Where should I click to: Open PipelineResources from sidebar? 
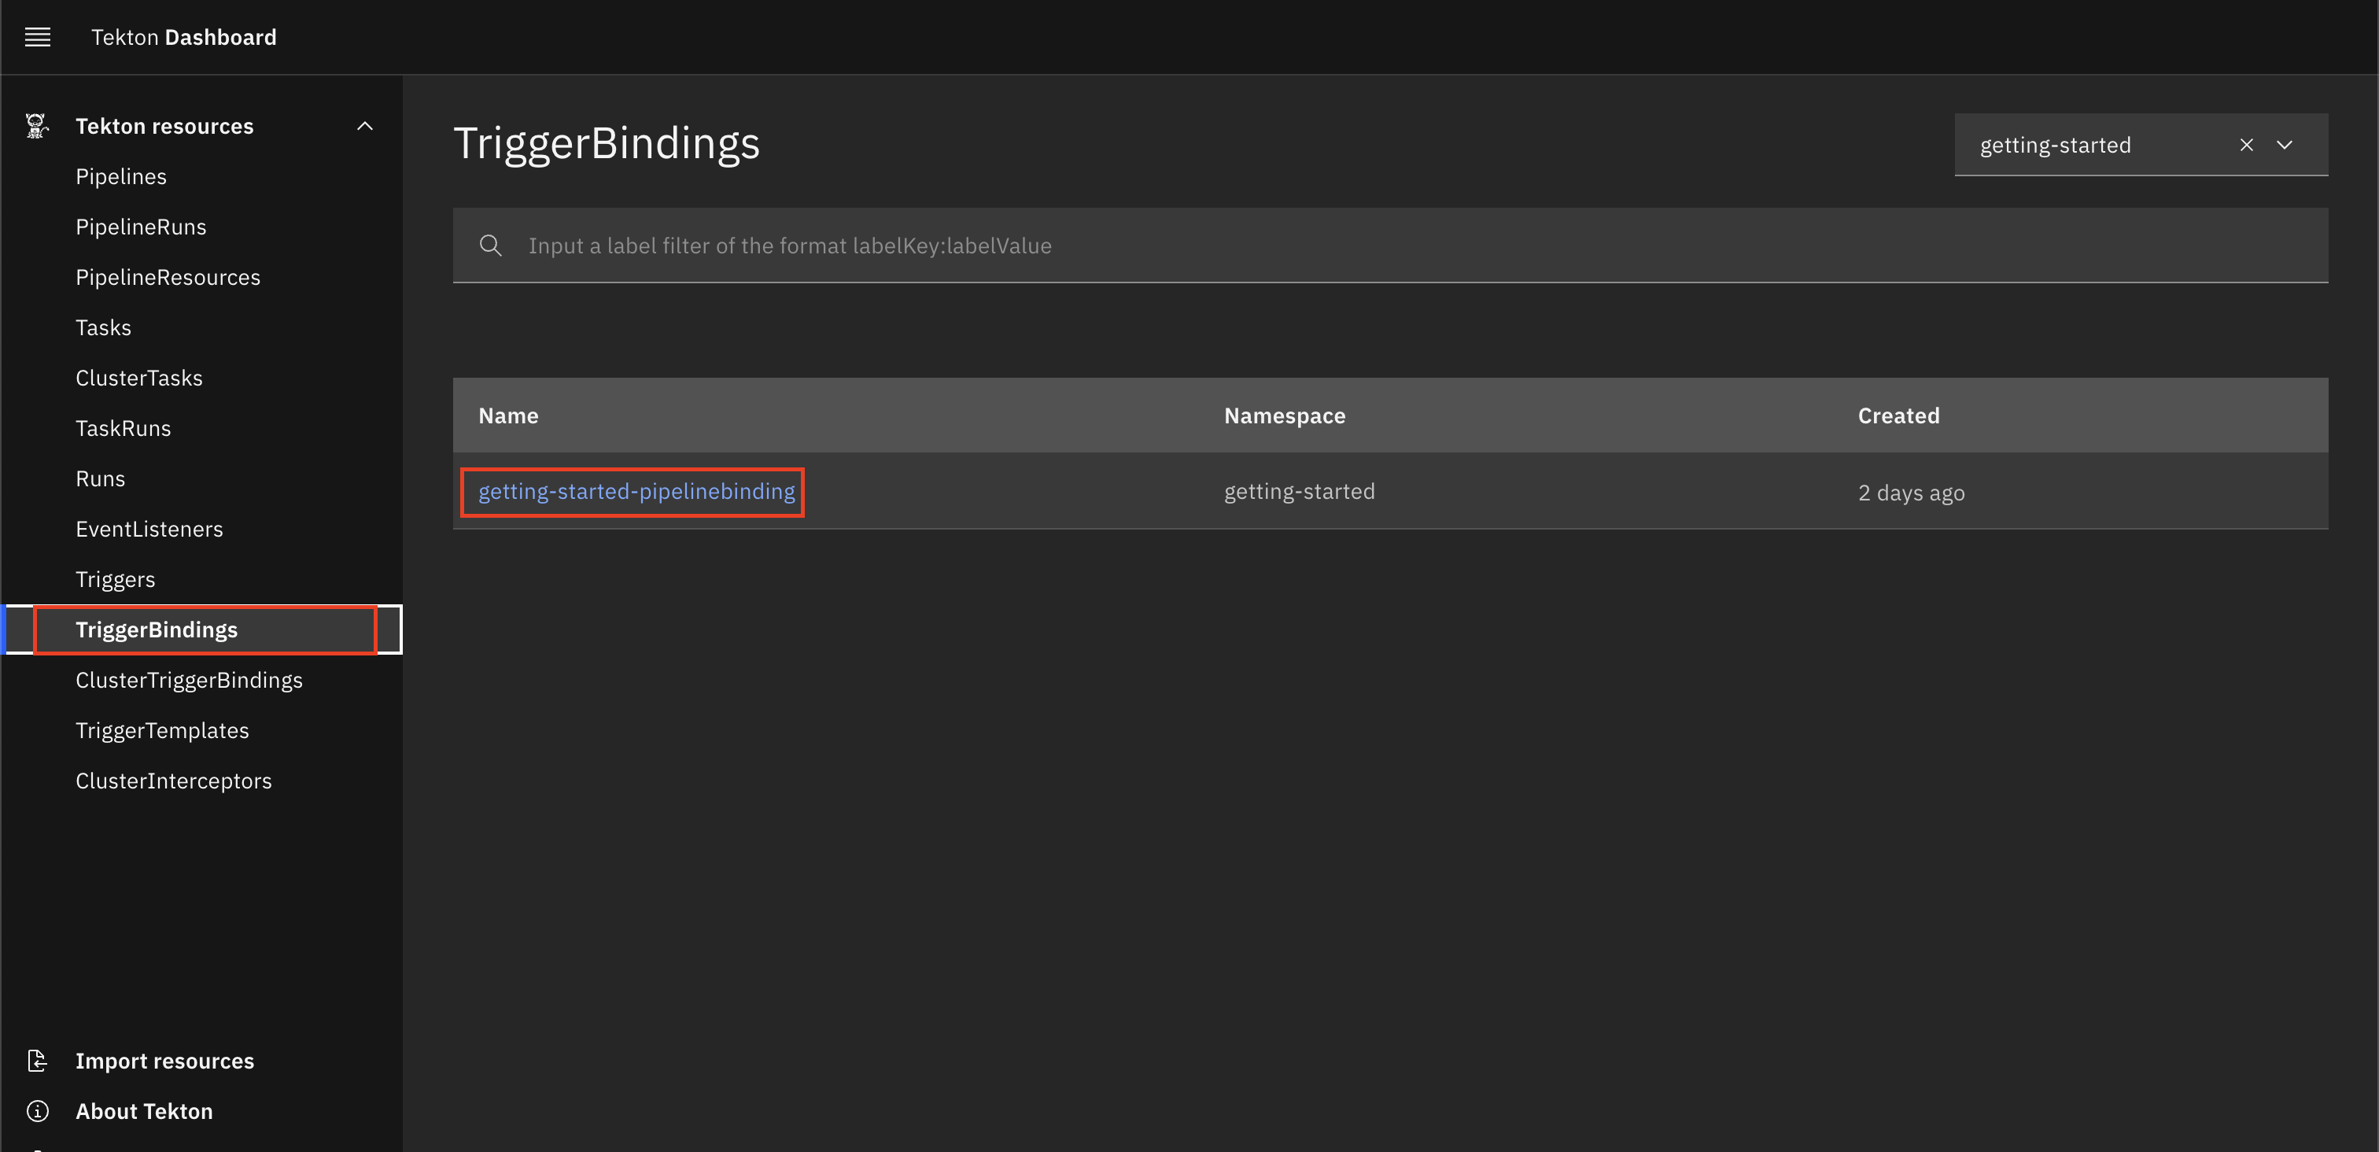point(168,277)
